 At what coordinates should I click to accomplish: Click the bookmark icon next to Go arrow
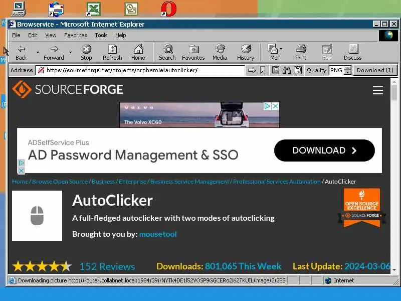263,70
